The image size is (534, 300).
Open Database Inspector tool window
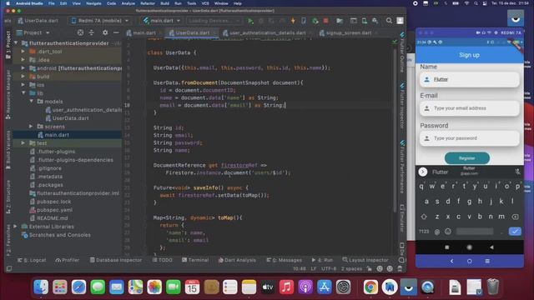tap(115, 260)
